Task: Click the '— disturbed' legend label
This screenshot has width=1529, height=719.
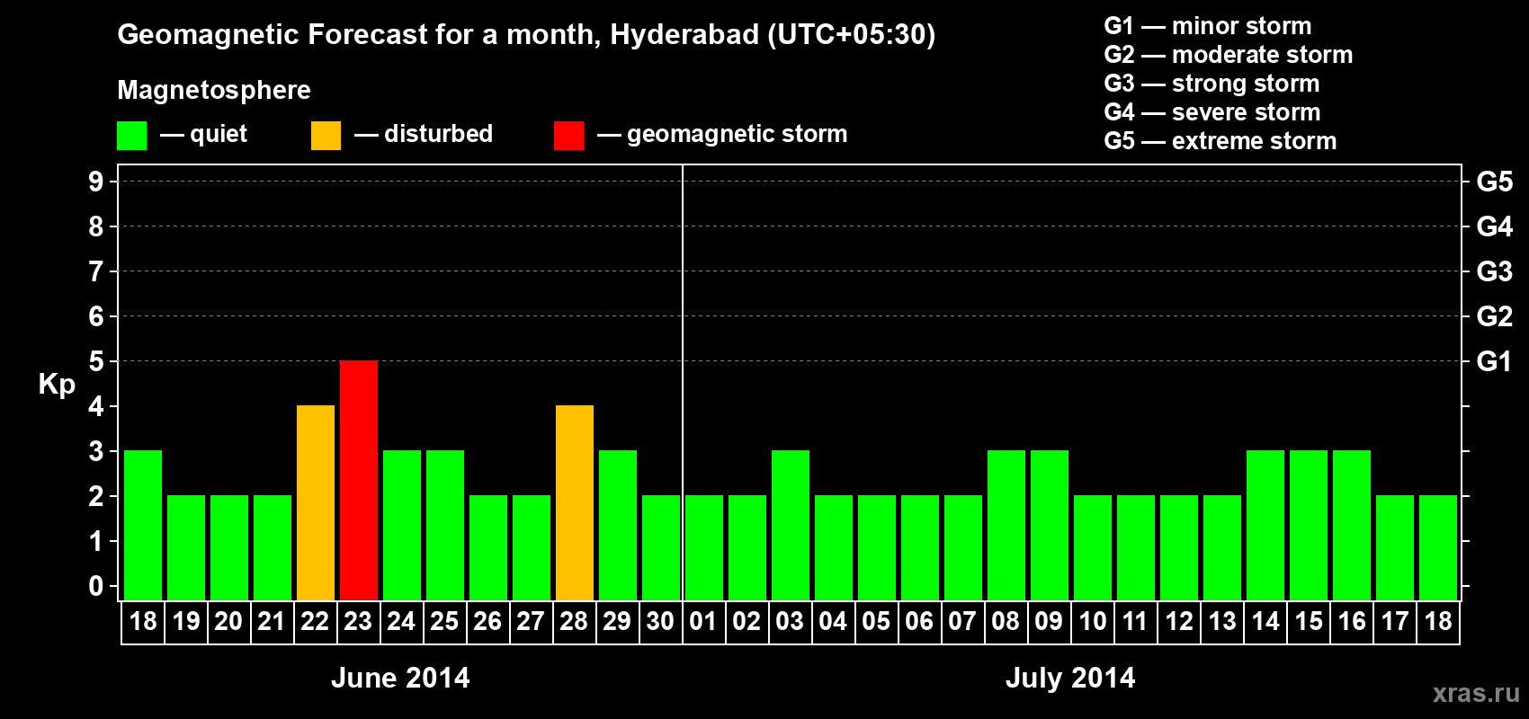Action: tap(424, 134)
